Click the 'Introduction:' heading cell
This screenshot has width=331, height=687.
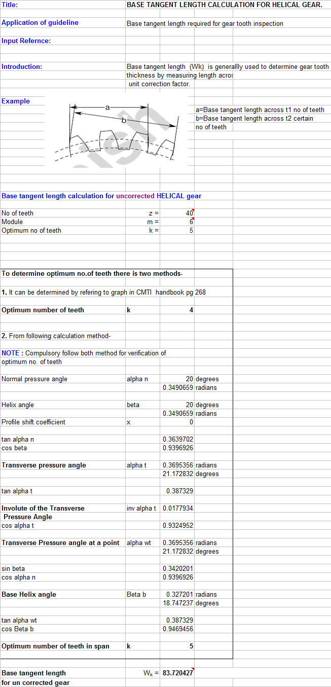(x=22, y=66)
